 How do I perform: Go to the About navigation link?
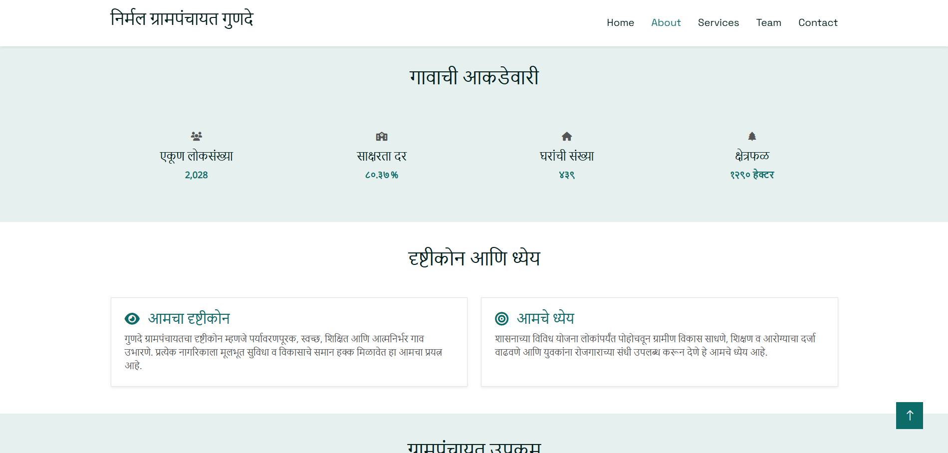click(666, 23)
